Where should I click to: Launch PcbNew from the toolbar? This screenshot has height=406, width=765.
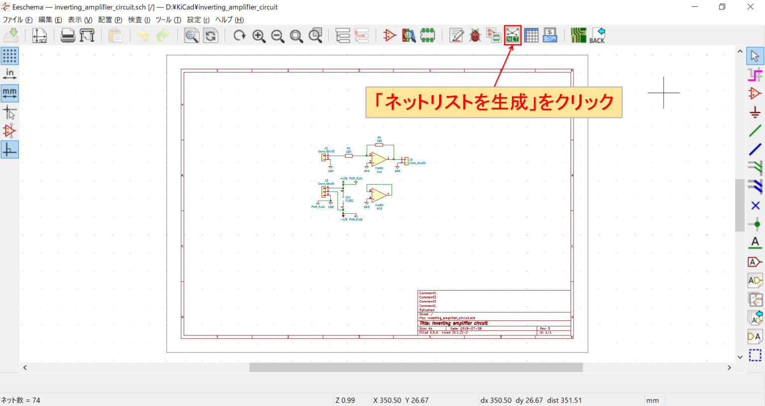coord(578,35)
